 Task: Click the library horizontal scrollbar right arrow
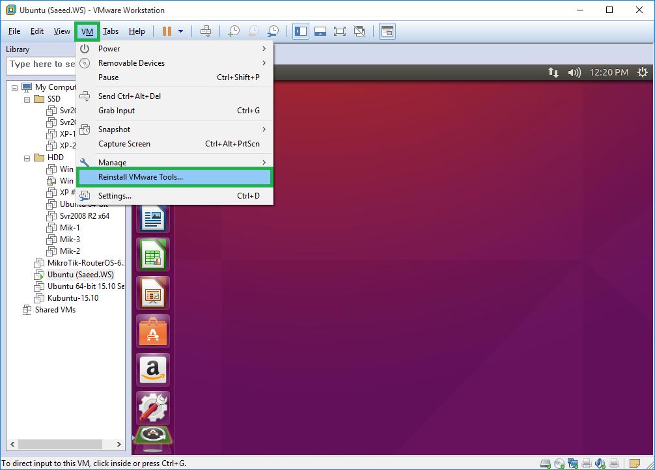[119, 444]
